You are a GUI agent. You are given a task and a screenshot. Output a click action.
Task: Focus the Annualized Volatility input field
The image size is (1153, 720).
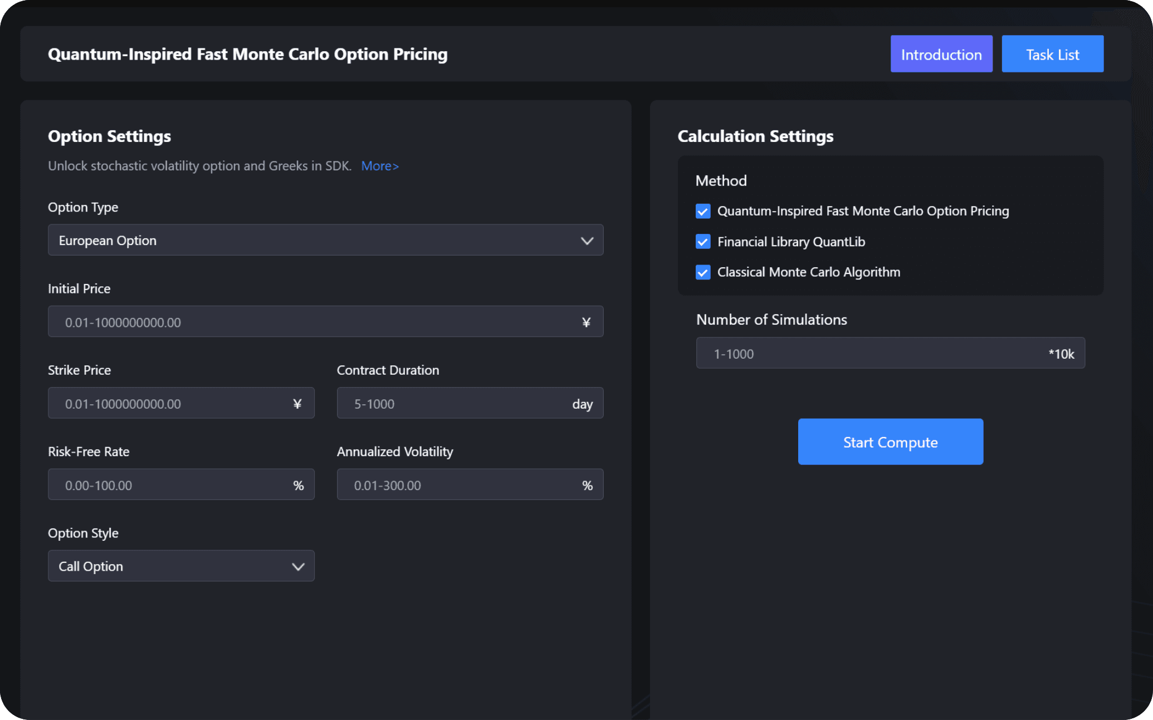coord(470,484)
